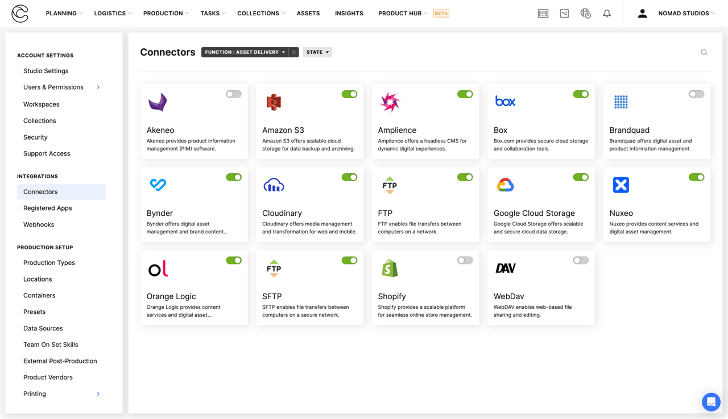The width and height of the screenshot is (728, 419).
Task: Enable the Shopify connector toggle
Action: [465, 261]
